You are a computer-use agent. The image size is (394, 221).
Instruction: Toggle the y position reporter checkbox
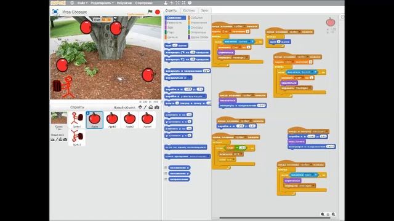pos(166,173)
